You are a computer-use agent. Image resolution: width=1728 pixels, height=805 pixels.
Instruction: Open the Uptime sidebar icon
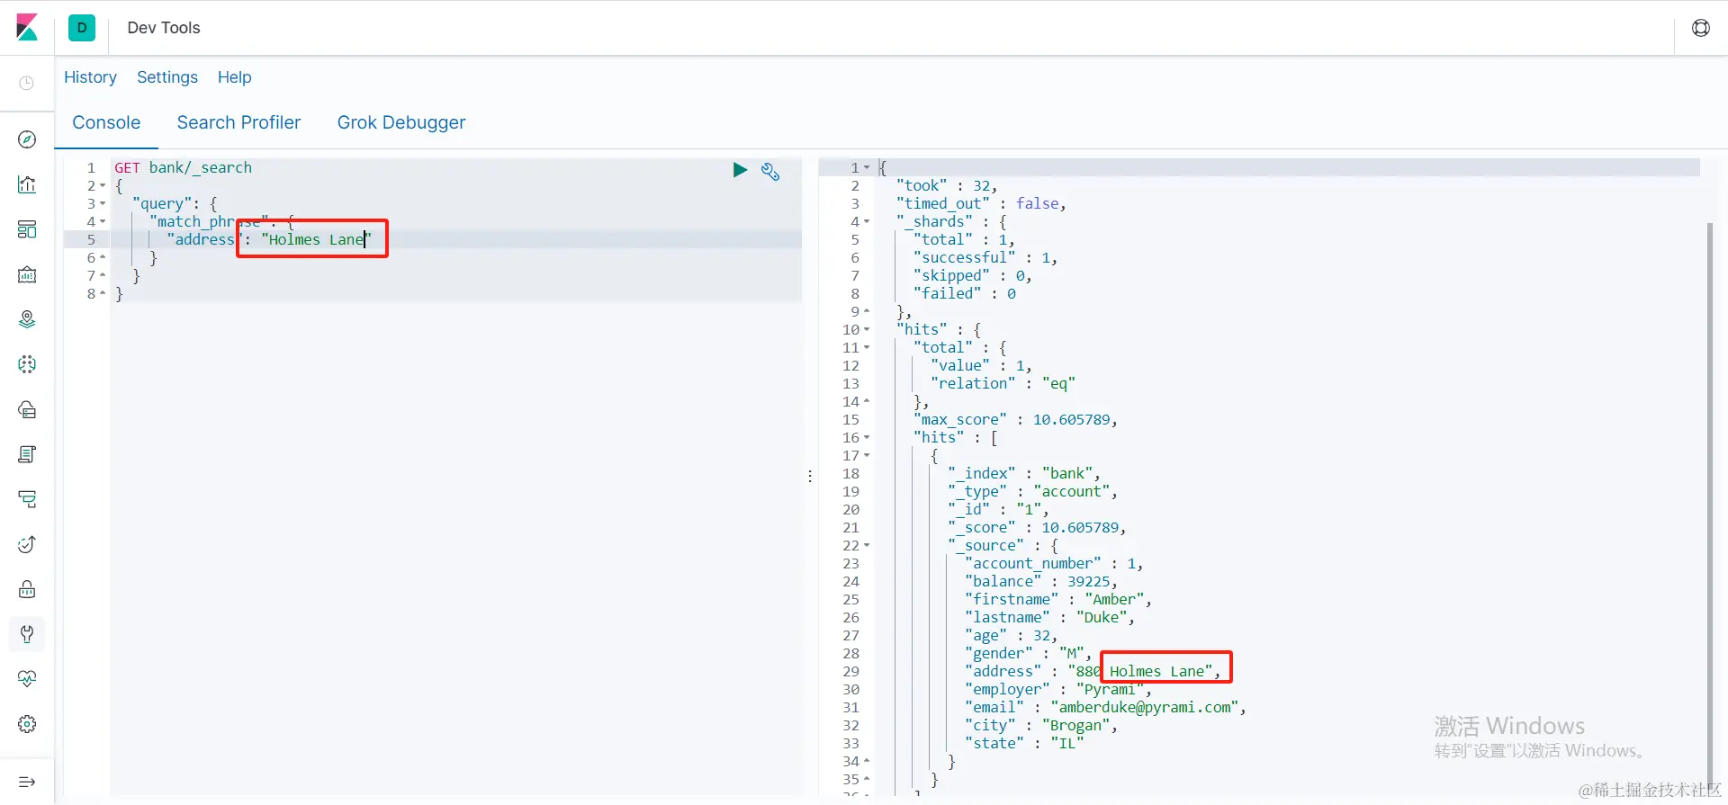click(27, 544)
